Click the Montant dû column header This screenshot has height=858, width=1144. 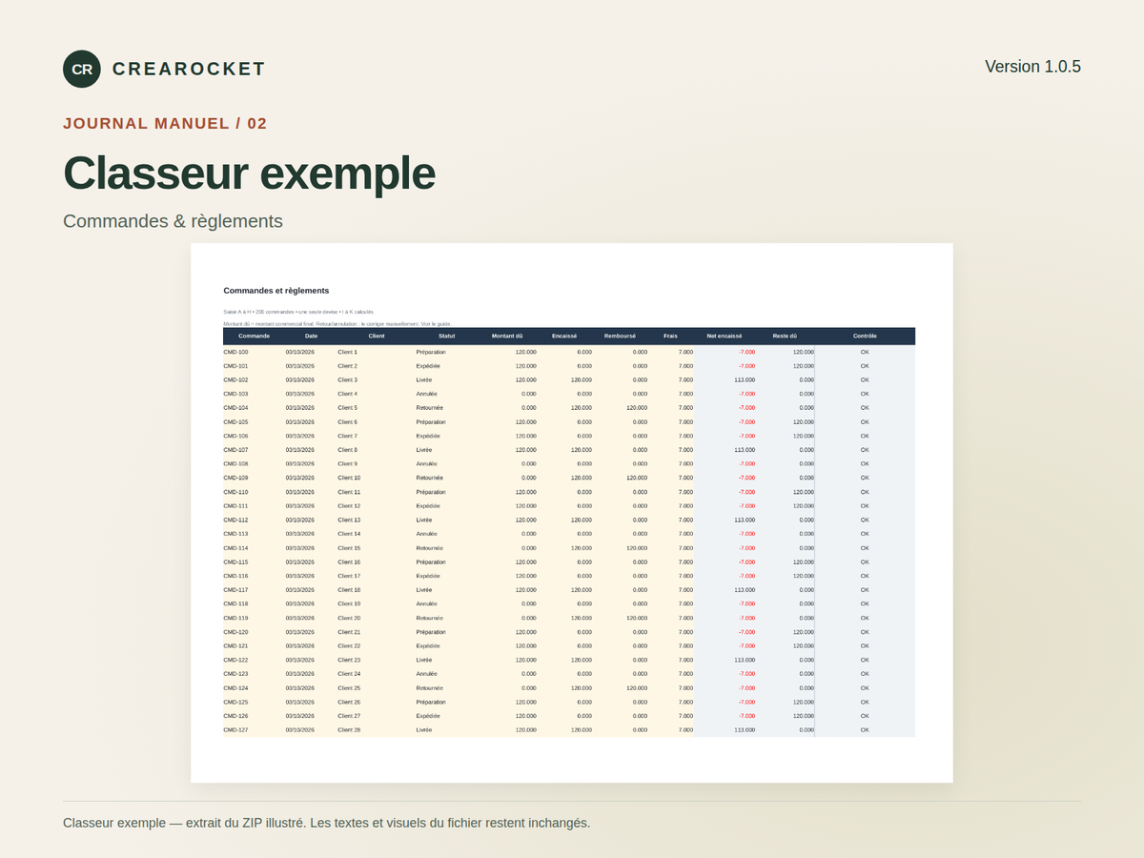pyautogui.click(x=507, y=336)
